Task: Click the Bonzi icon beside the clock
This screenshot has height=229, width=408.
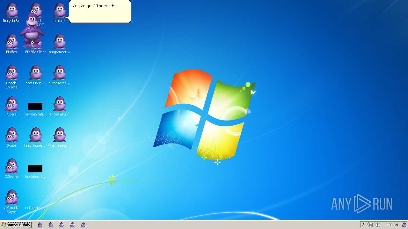Action: pyautogui.click(x=404, y=225)
